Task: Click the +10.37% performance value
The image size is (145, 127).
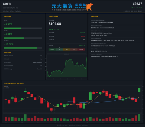Action: coord(9,44)
